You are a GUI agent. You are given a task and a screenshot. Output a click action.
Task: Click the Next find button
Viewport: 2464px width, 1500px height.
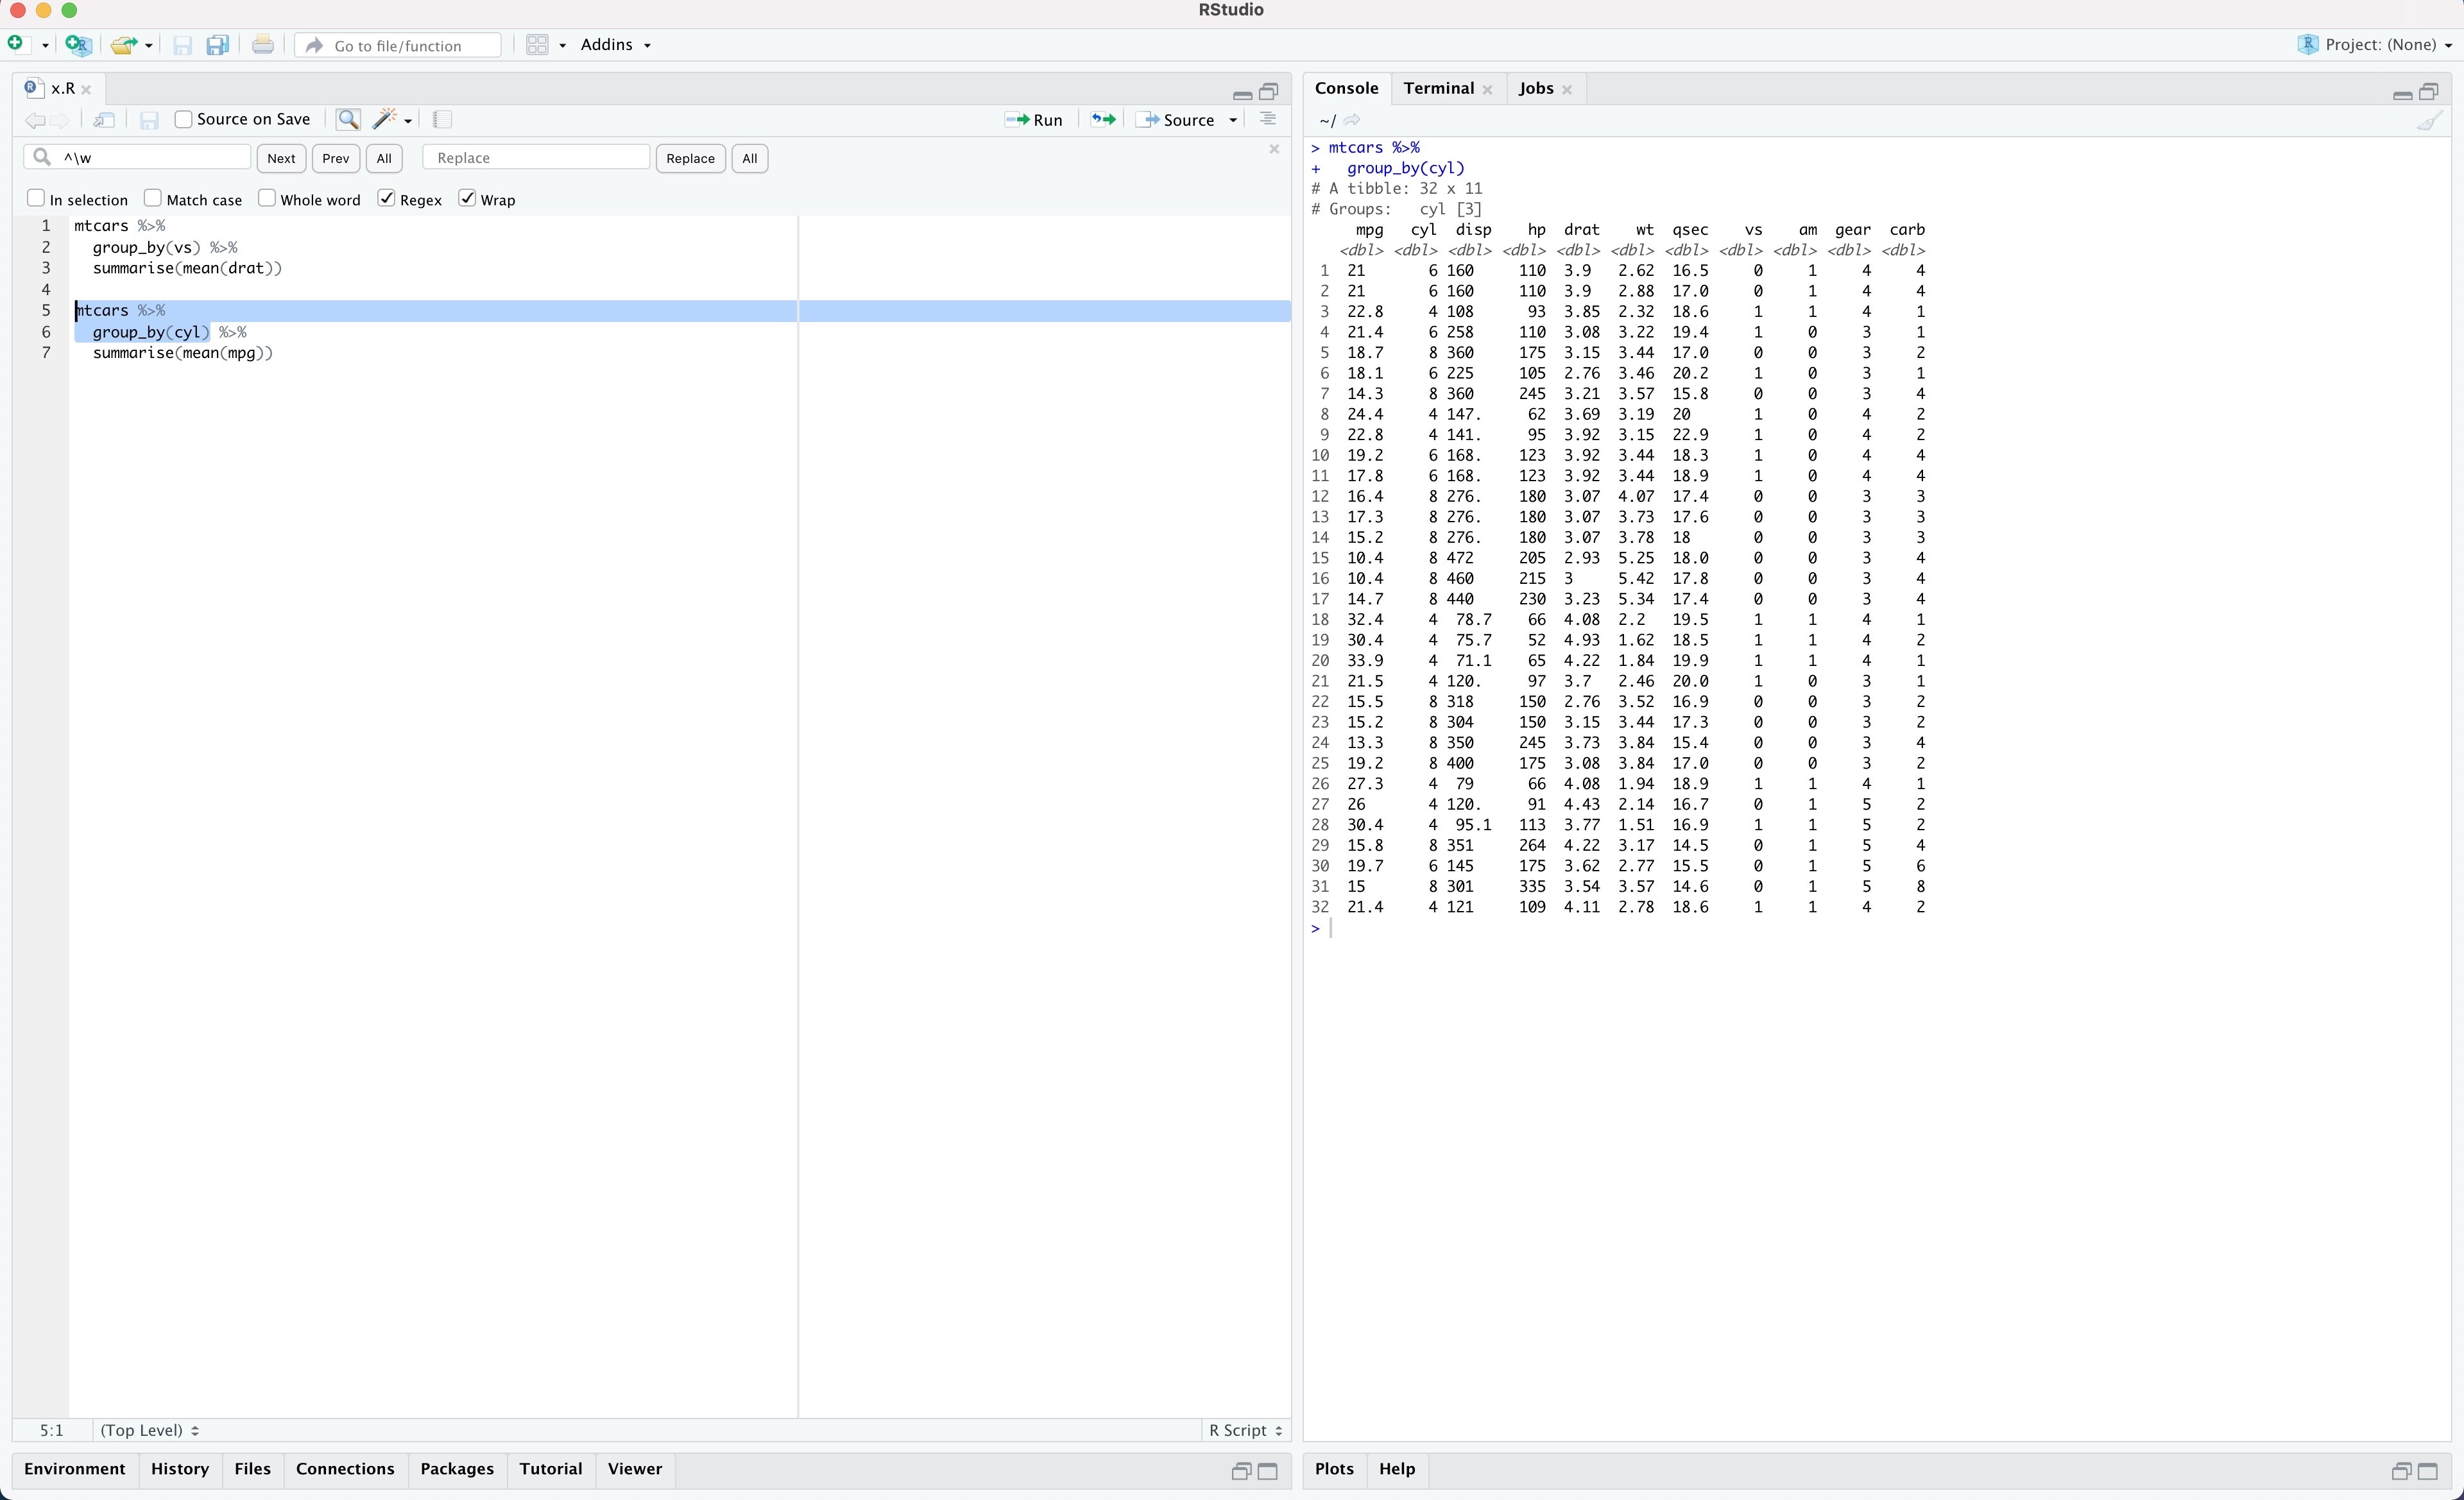281,158
